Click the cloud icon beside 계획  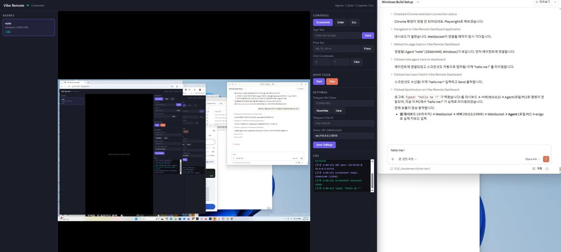[547, 168]
